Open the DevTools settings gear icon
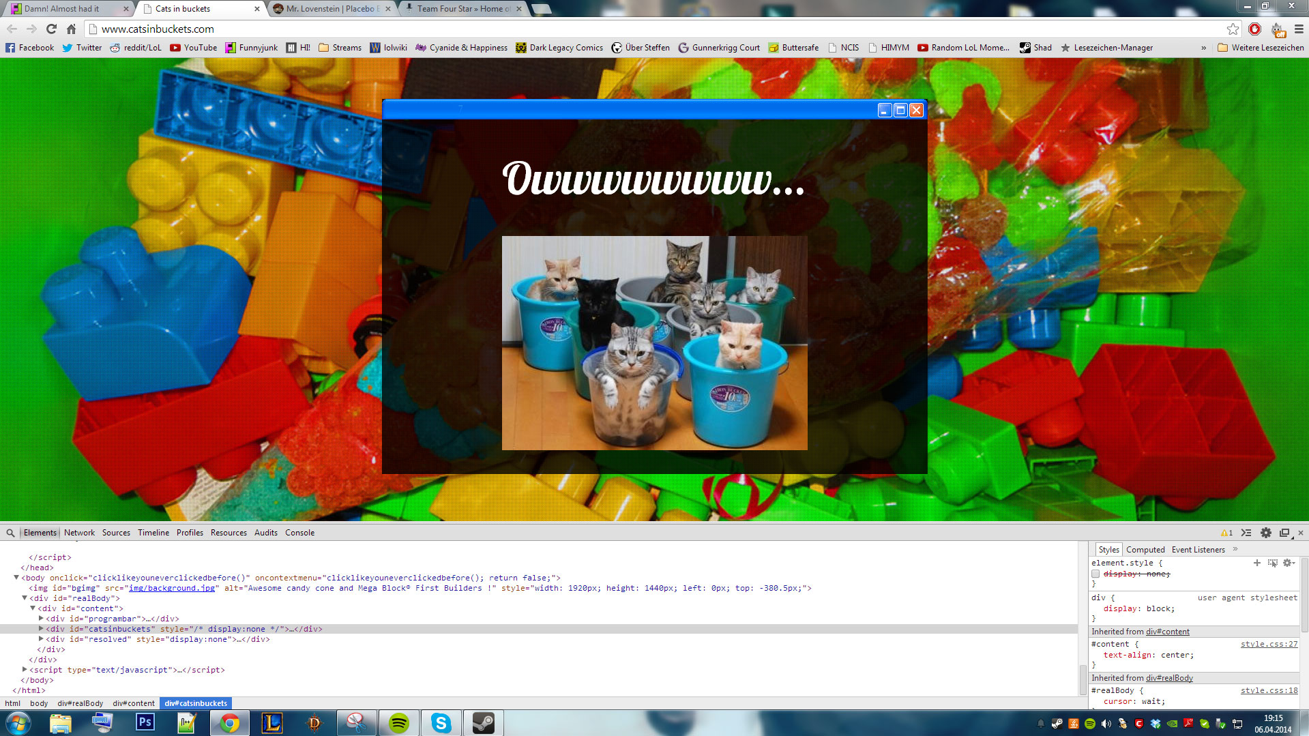1309x736 pixels. click(1266, 533)
